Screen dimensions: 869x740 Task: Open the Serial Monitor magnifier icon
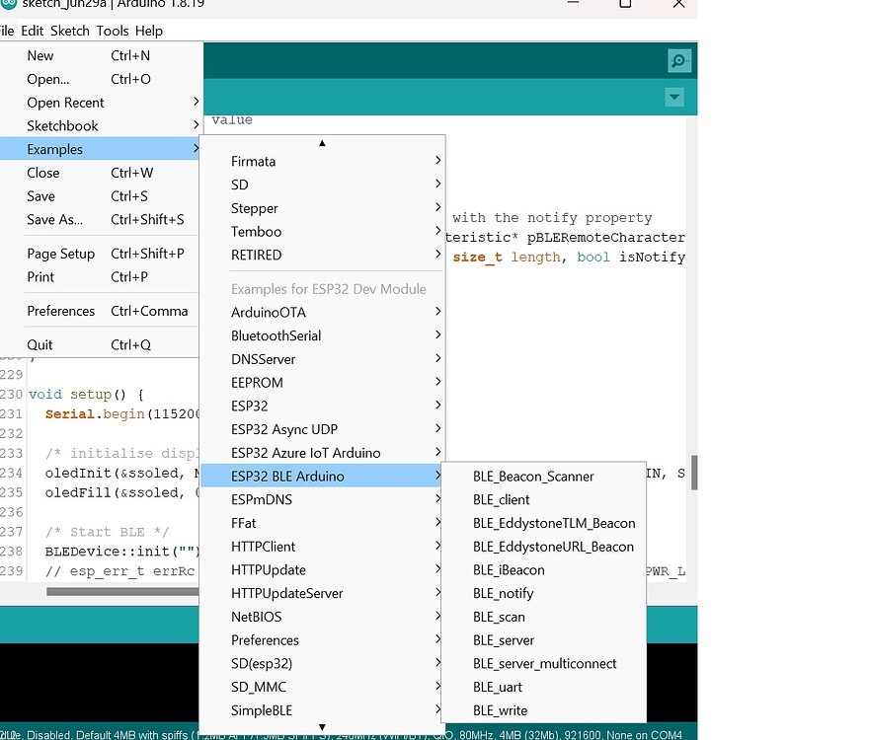pos(679,60)
